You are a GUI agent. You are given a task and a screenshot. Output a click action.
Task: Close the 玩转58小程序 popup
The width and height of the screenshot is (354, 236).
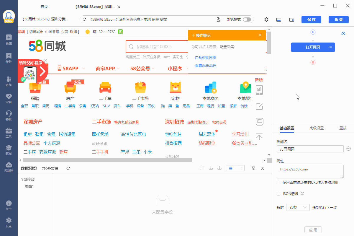(x=45, y=61)
